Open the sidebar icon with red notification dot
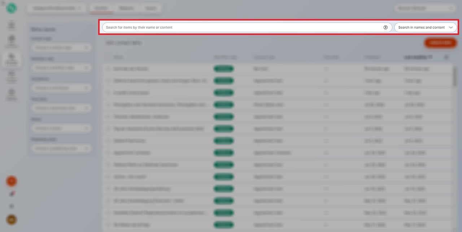Image resolution: width=462 pixels, height=232 pixels. coord(12,194)
